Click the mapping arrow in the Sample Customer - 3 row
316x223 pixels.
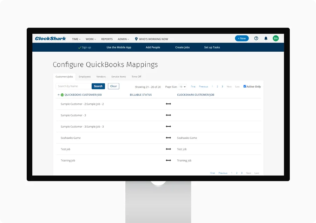[x=168, y=115]
